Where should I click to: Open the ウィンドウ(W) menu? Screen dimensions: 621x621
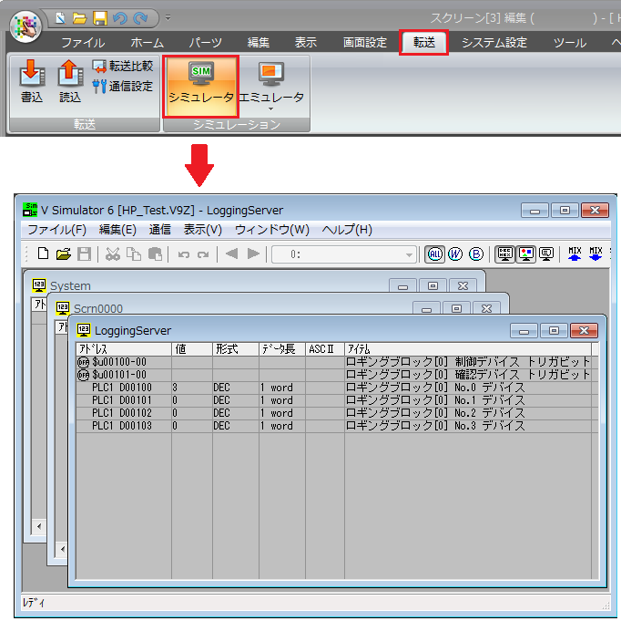(271, 230)
